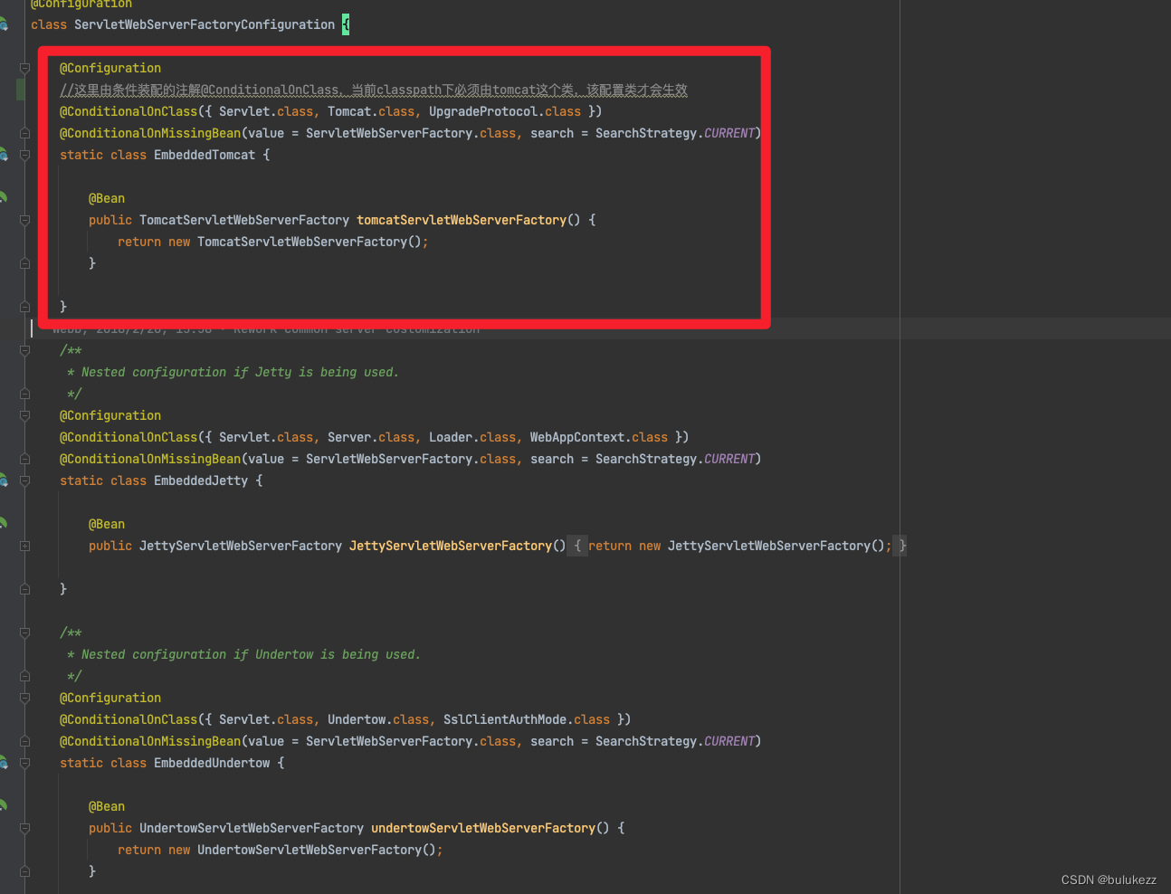Image resolution: width=1171 pixels, height=894 pixels.
Task: Click 'Nested configuration if Undertow is being used' comment
Action: coord(251,654)
